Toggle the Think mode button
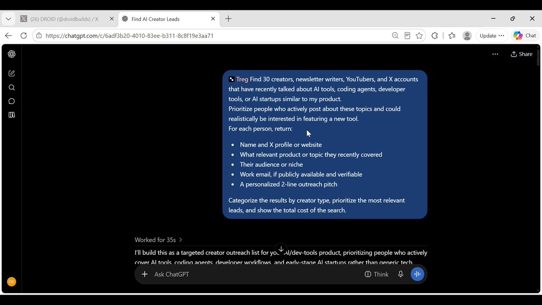This screenshot has width=542, height=305. 377,274
